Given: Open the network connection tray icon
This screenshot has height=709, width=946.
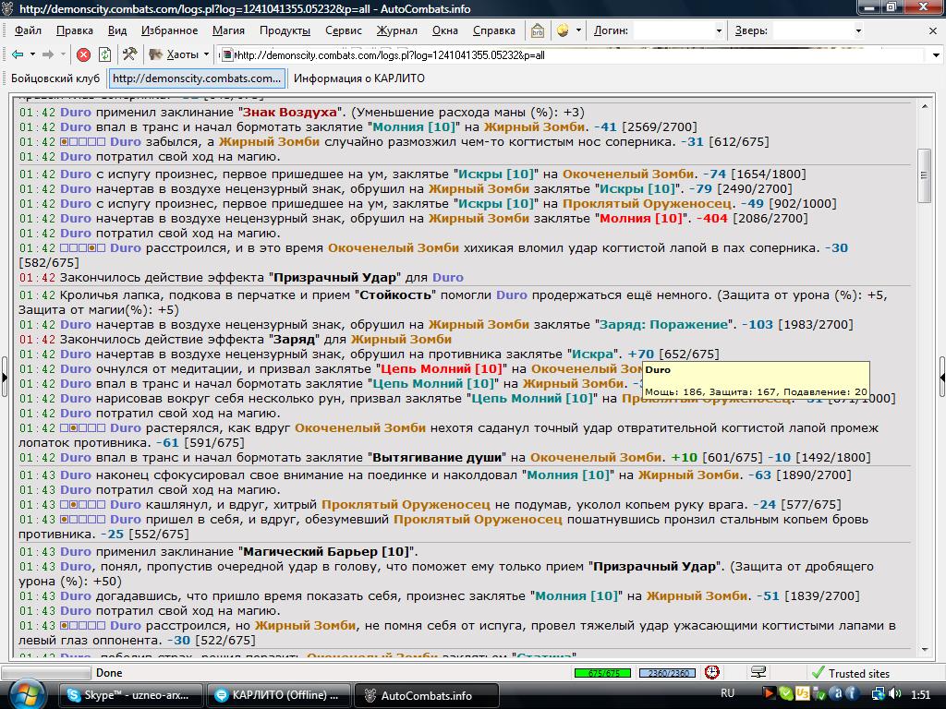Looking at the screenshot, I should click(x=879, y=694).
